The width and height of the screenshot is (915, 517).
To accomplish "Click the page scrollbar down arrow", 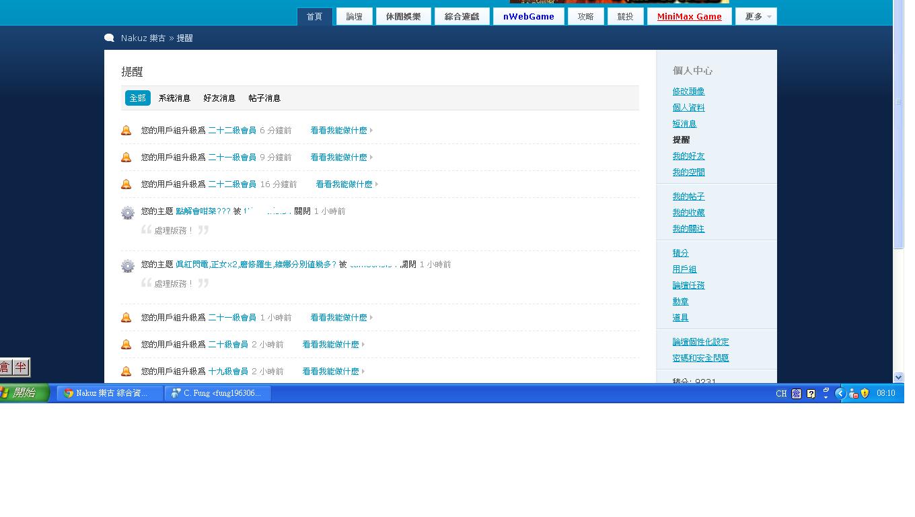I will click(898, 378).
